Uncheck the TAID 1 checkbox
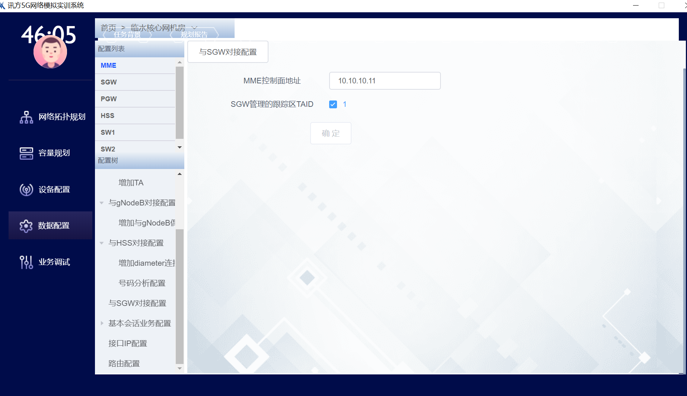This screenshot has width=687, height=396. (x=333, y=105)
